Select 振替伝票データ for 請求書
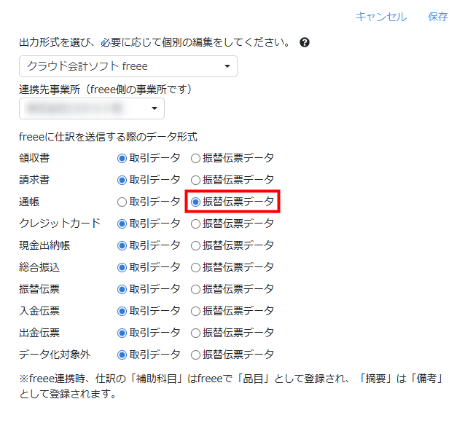473x423 pixels. [x=195, y=180]
